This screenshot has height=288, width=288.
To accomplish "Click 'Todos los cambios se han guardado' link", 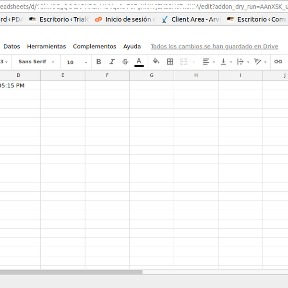I will click(214, 47).
